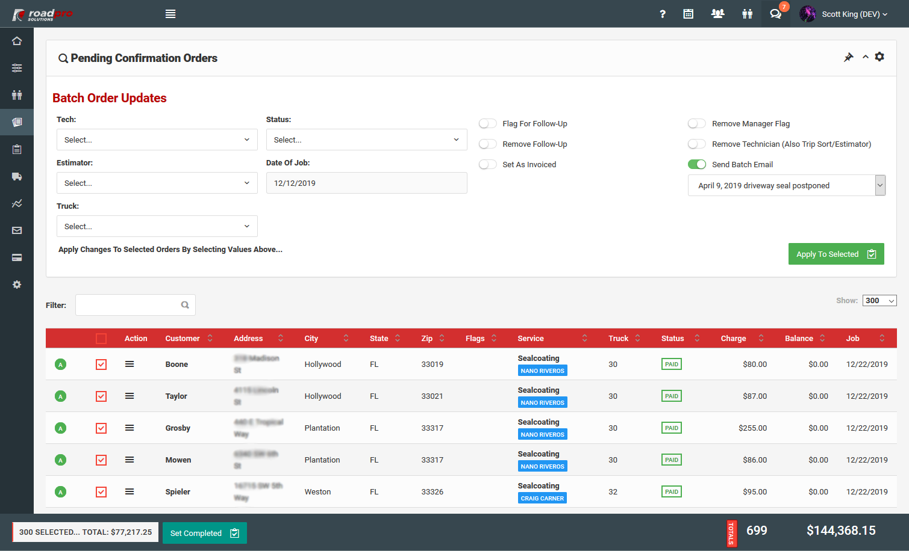
Task: Uncheck the Boone order checkbox
Action: (x=101, y=365)
